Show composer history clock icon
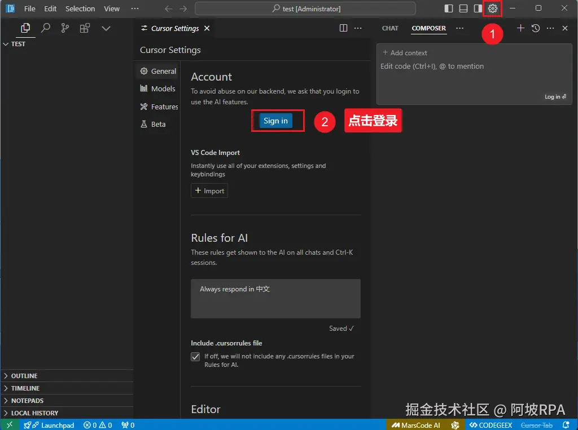The image size is (578, 430). coord(536,28)
